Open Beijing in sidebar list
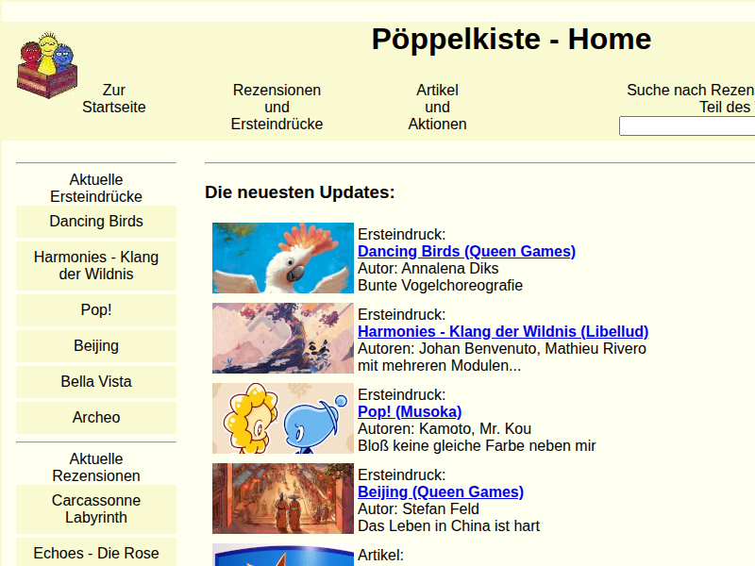 96,345
